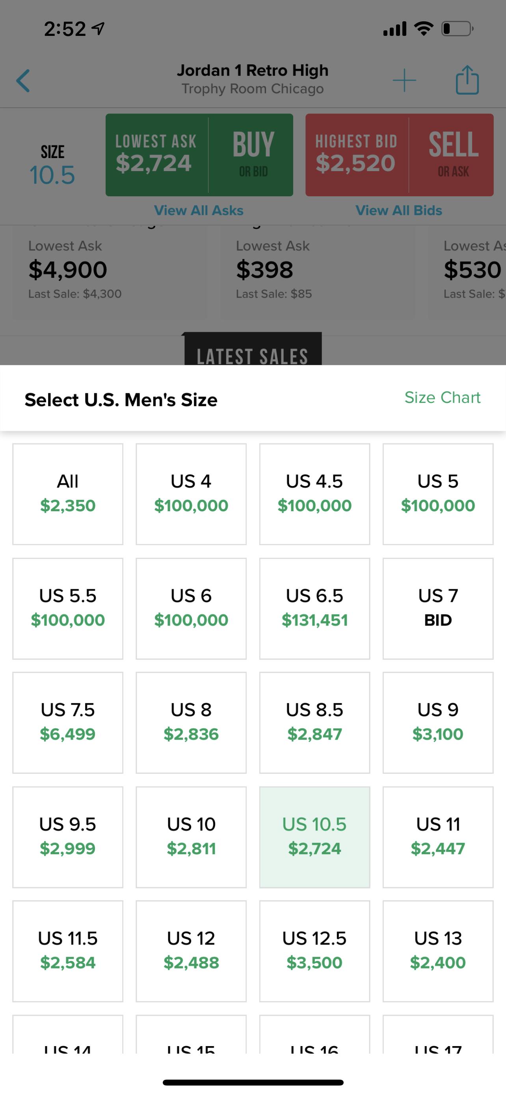Select the All sizes option

tap(68, 494)
